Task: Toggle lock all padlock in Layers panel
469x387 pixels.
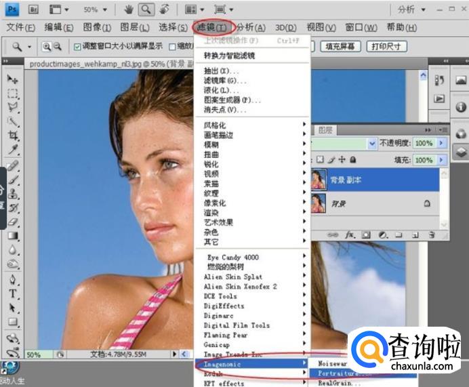Action: [x=353, y=160]
